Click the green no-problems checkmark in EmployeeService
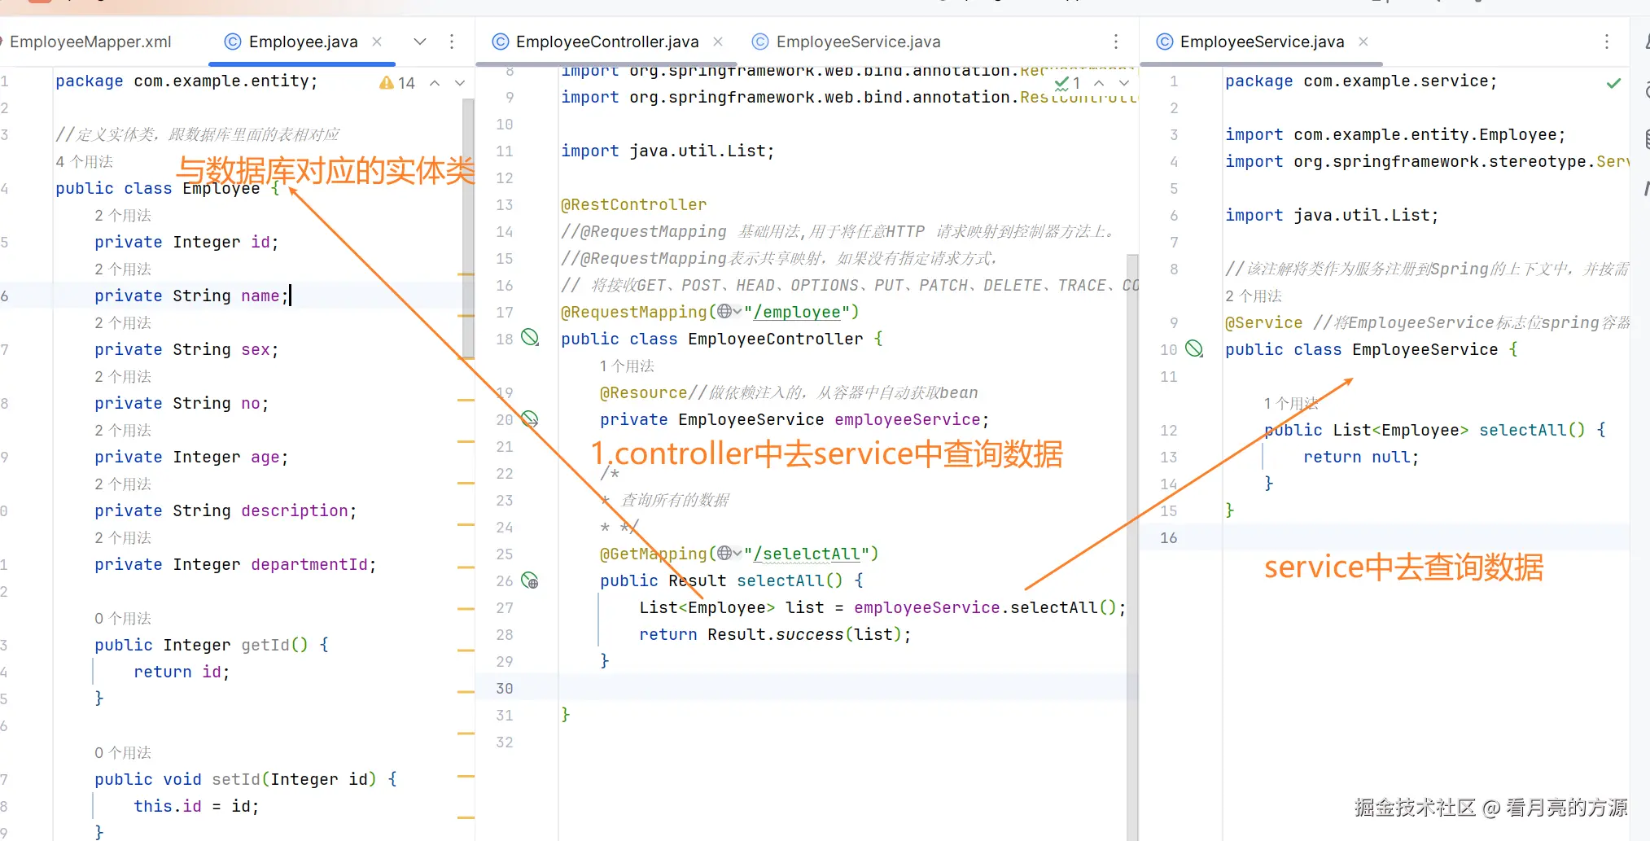This screenshot has height=841, width=1650. pyautogui.click(x=1614, y=83)
